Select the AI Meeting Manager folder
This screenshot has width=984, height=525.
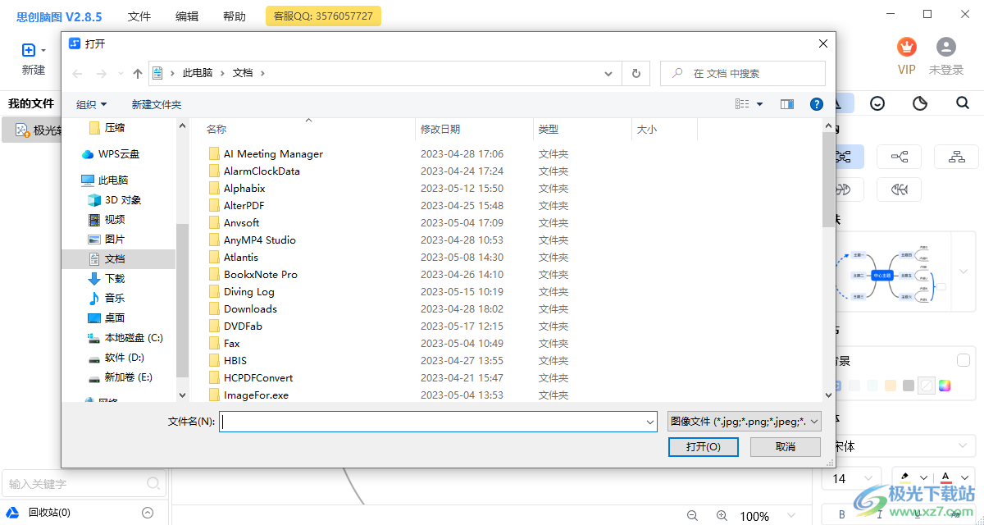273,154
